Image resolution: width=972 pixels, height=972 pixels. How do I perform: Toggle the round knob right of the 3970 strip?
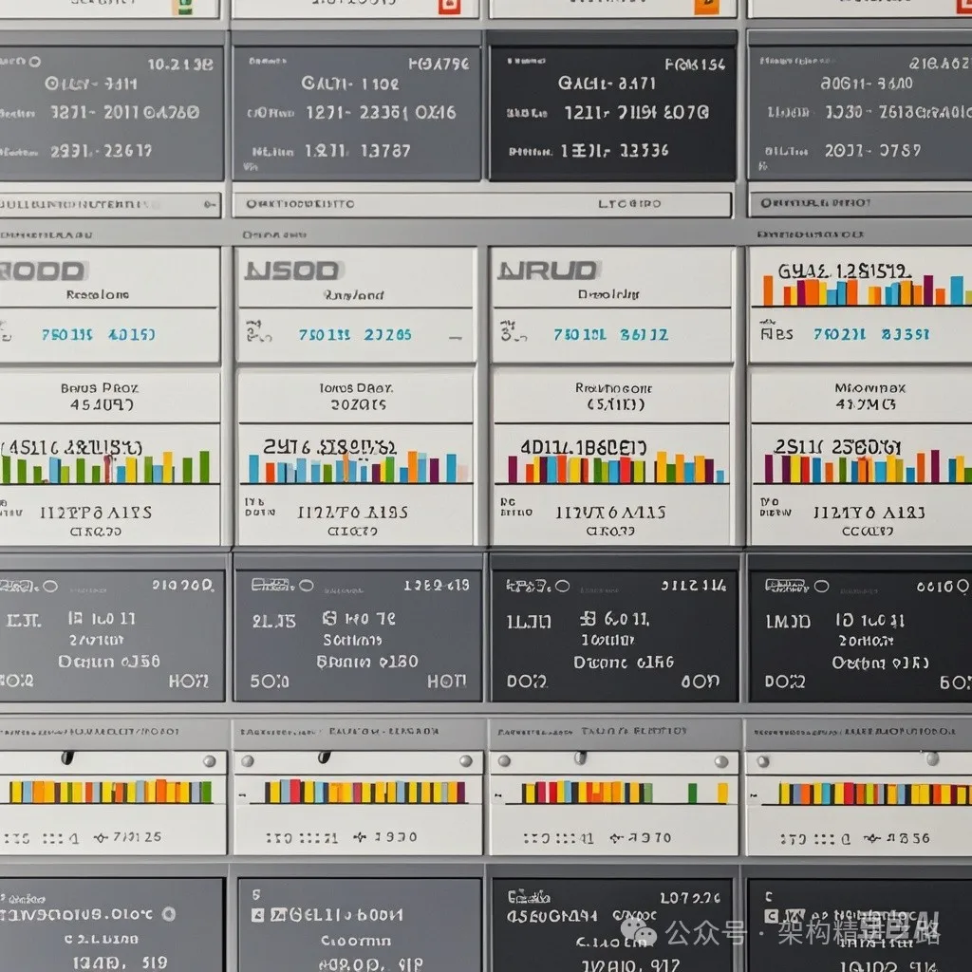(x=721, y=761)
